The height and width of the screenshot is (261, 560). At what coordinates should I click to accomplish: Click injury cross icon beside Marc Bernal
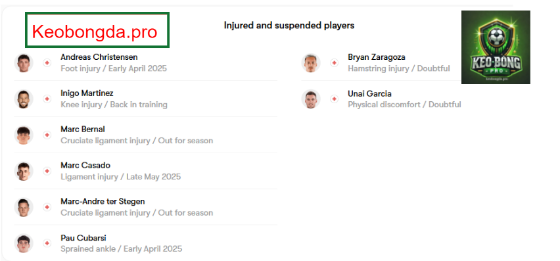point(47,135)
